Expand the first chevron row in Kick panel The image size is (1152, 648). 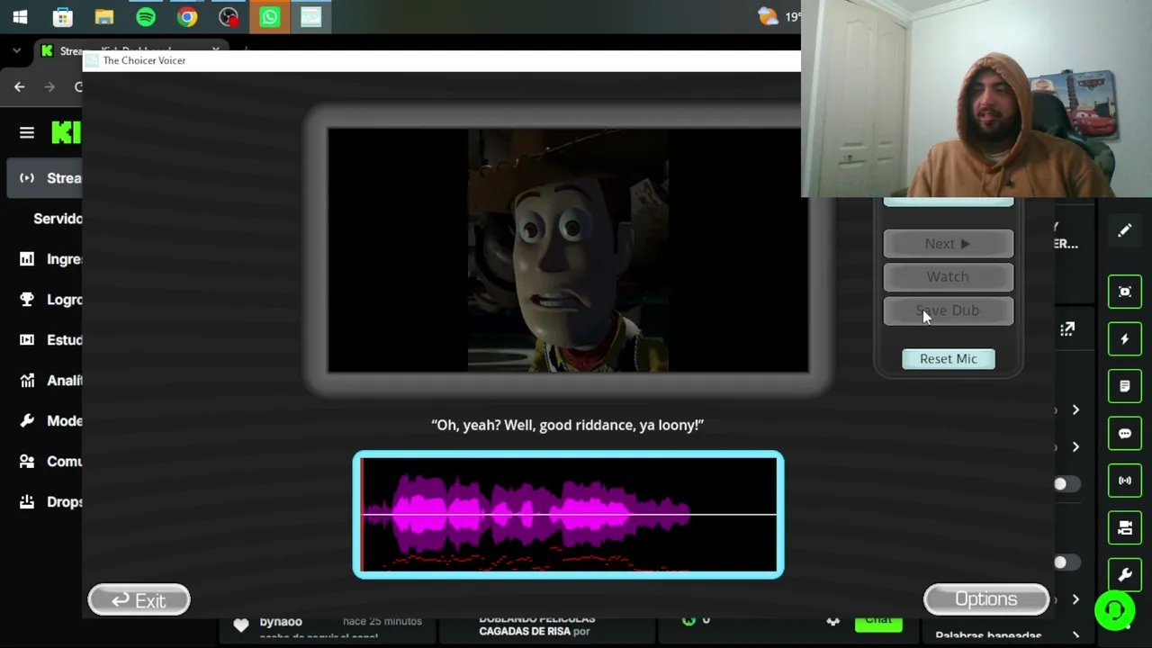click(x=1075, y=410)
